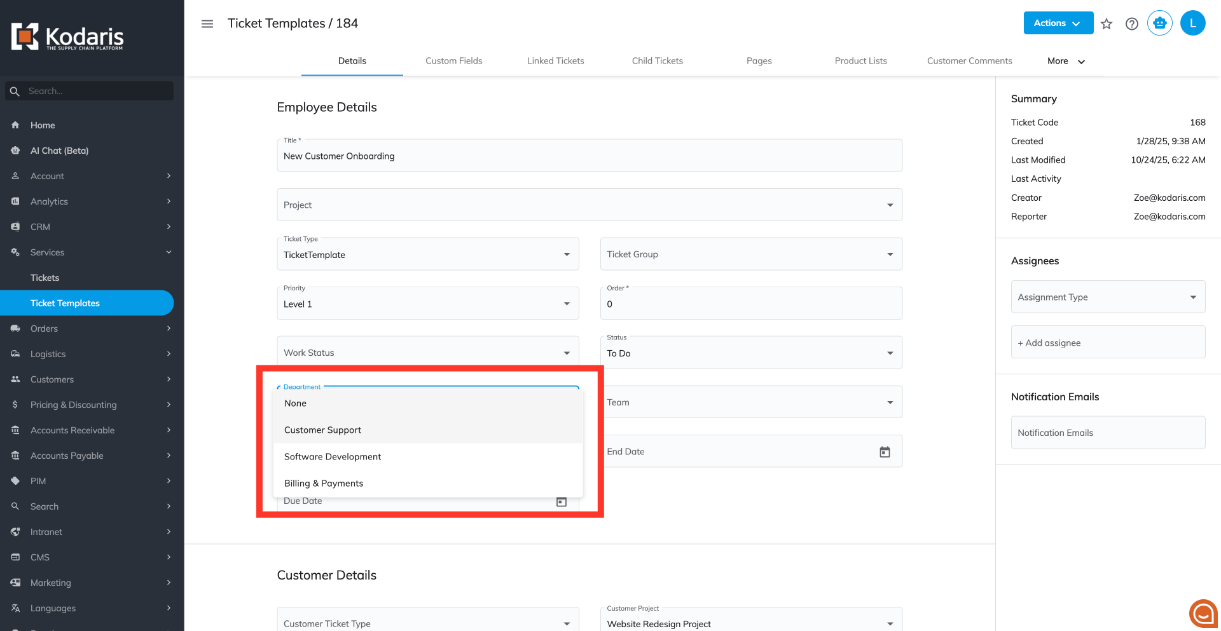Open the user profile avatar L
This screenshot has height=631, width=1221.
(1193, 23)
